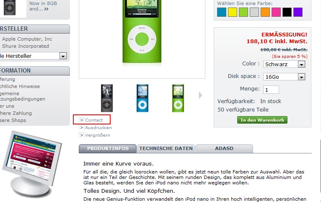Pick the pink color swatch
Screen dimensions: 321x202
pyautogui.click(x=276, y=12)
